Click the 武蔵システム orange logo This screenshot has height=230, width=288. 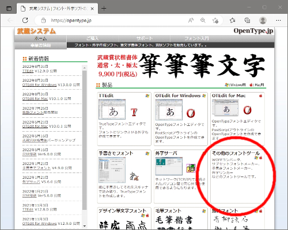tap(36, 31)
